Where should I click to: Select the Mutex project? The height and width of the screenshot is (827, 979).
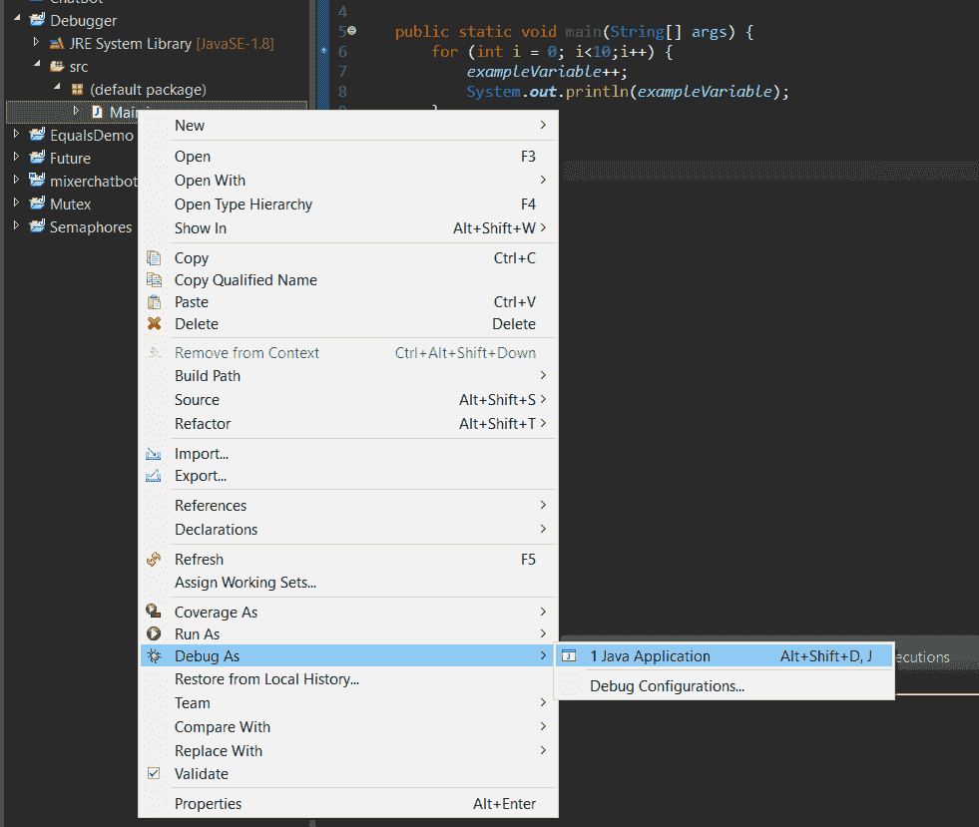tap(70, 204)
